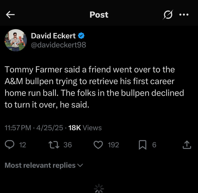Open David Eckert's profile picture
198x193 pixels.
[16, 40]
